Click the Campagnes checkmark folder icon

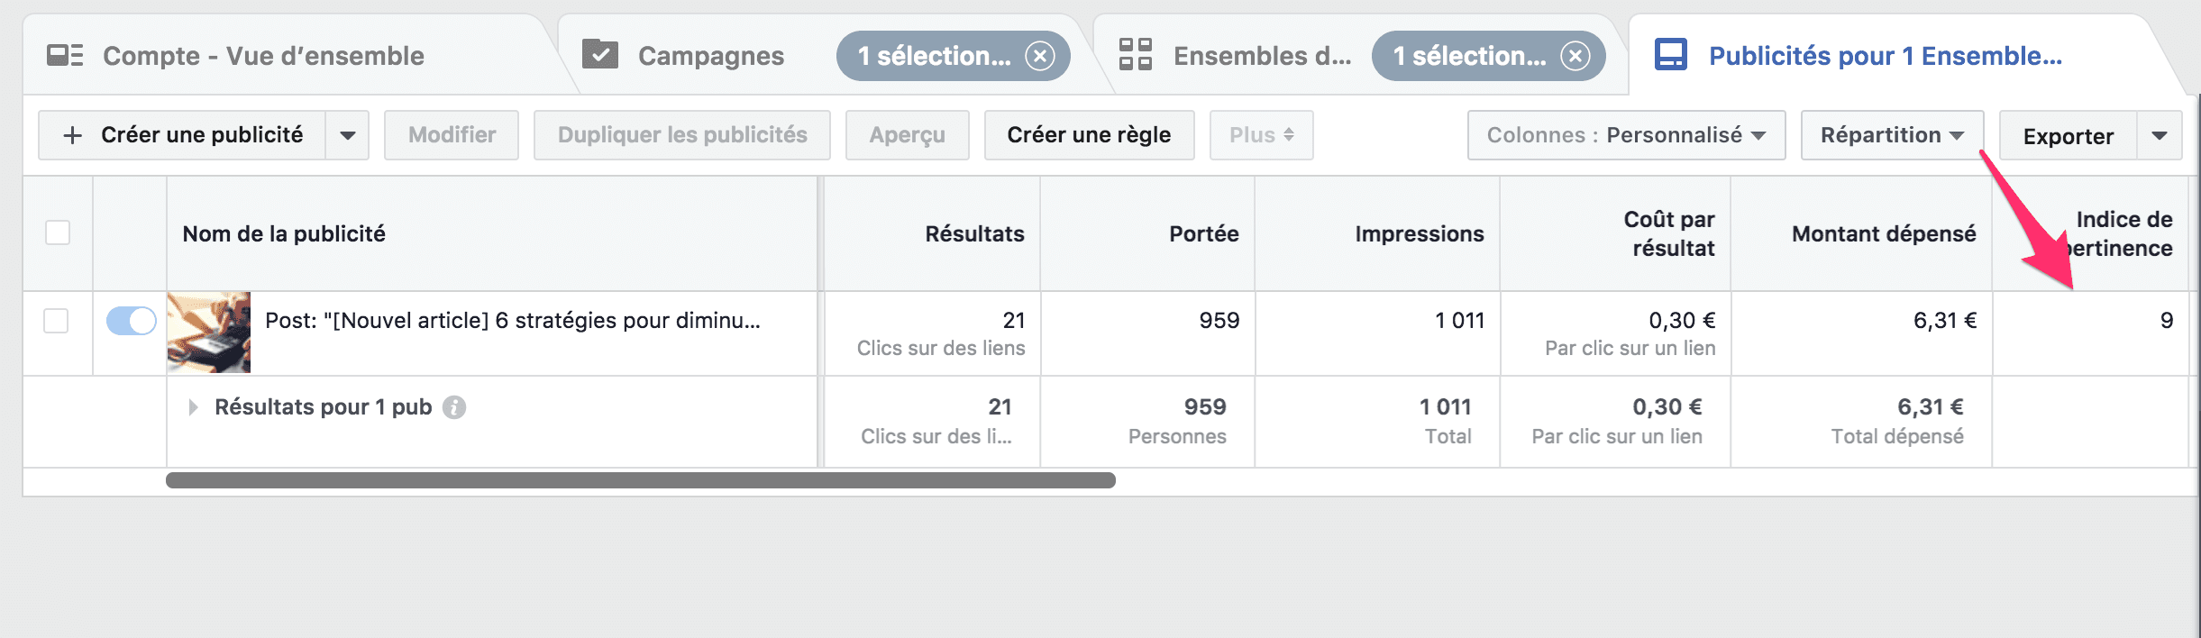pyautogui.click(x=600, y=55)
